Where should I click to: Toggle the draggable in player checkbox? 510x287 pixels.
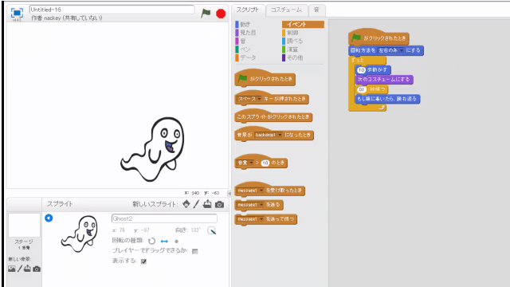[x=194, y=251]
